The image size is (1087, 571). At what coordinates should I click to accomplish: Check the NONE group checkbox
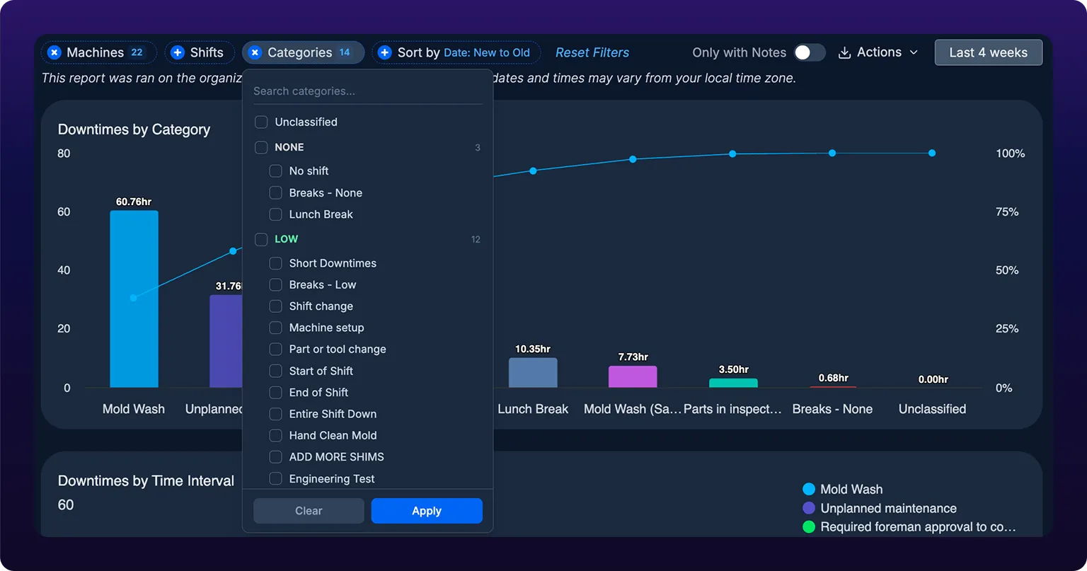pyautogui.click(x=261, y=147)
